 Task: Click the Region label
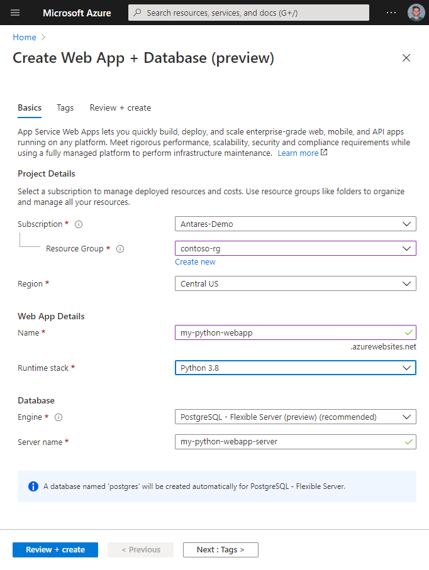click(30, 284)
